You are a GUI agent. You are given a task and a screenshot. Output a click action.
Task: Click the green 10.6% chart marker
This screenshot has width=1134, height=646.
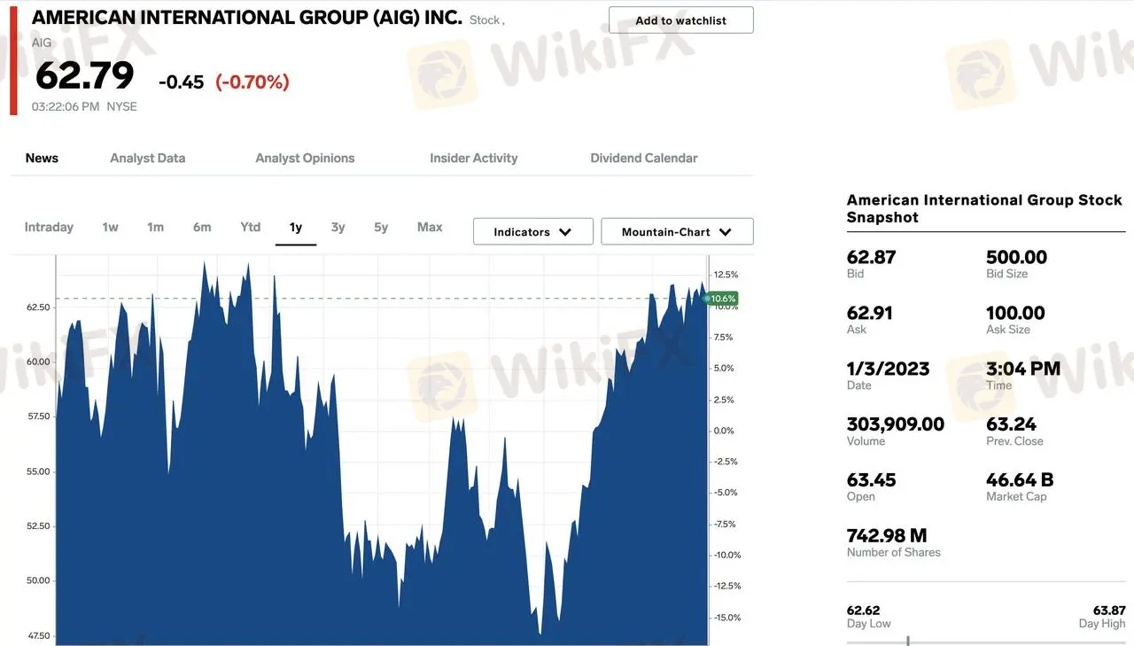[723, 299]
